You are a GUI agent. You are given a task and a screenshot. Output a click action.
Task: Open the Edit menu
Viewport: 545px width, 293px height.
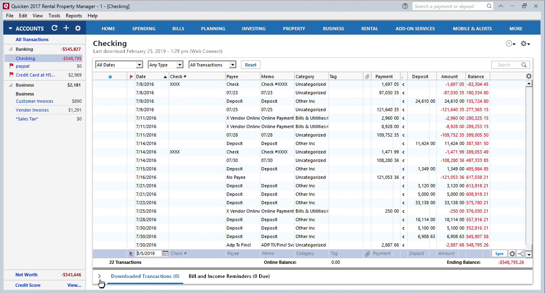pyautogui.click(x=23, y=15)
